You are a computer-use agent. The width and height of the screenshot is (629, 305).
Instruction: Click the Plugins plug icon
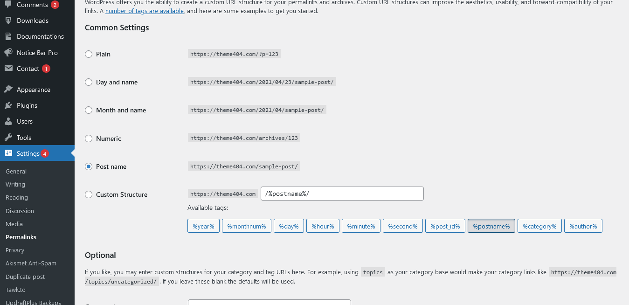[8, 105]
